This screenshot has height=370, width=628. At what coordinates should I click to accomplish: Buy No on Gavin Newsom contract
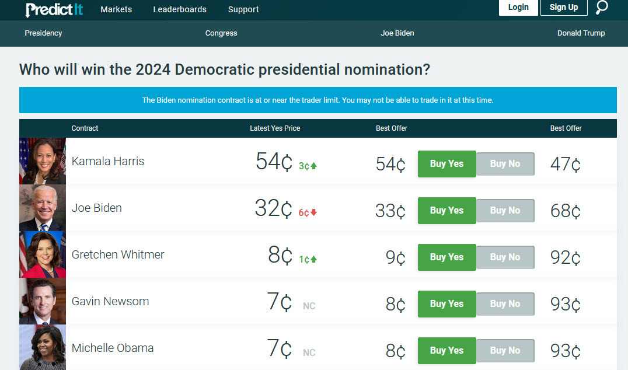tap(505, 304)
